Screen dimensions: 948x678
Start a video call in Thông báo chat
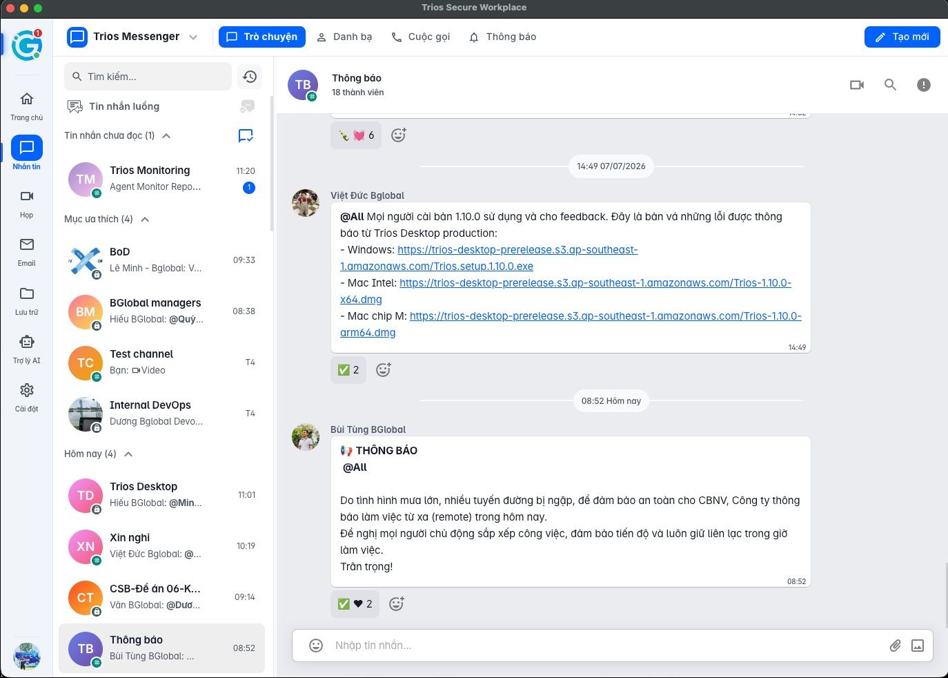click(857, 85)
